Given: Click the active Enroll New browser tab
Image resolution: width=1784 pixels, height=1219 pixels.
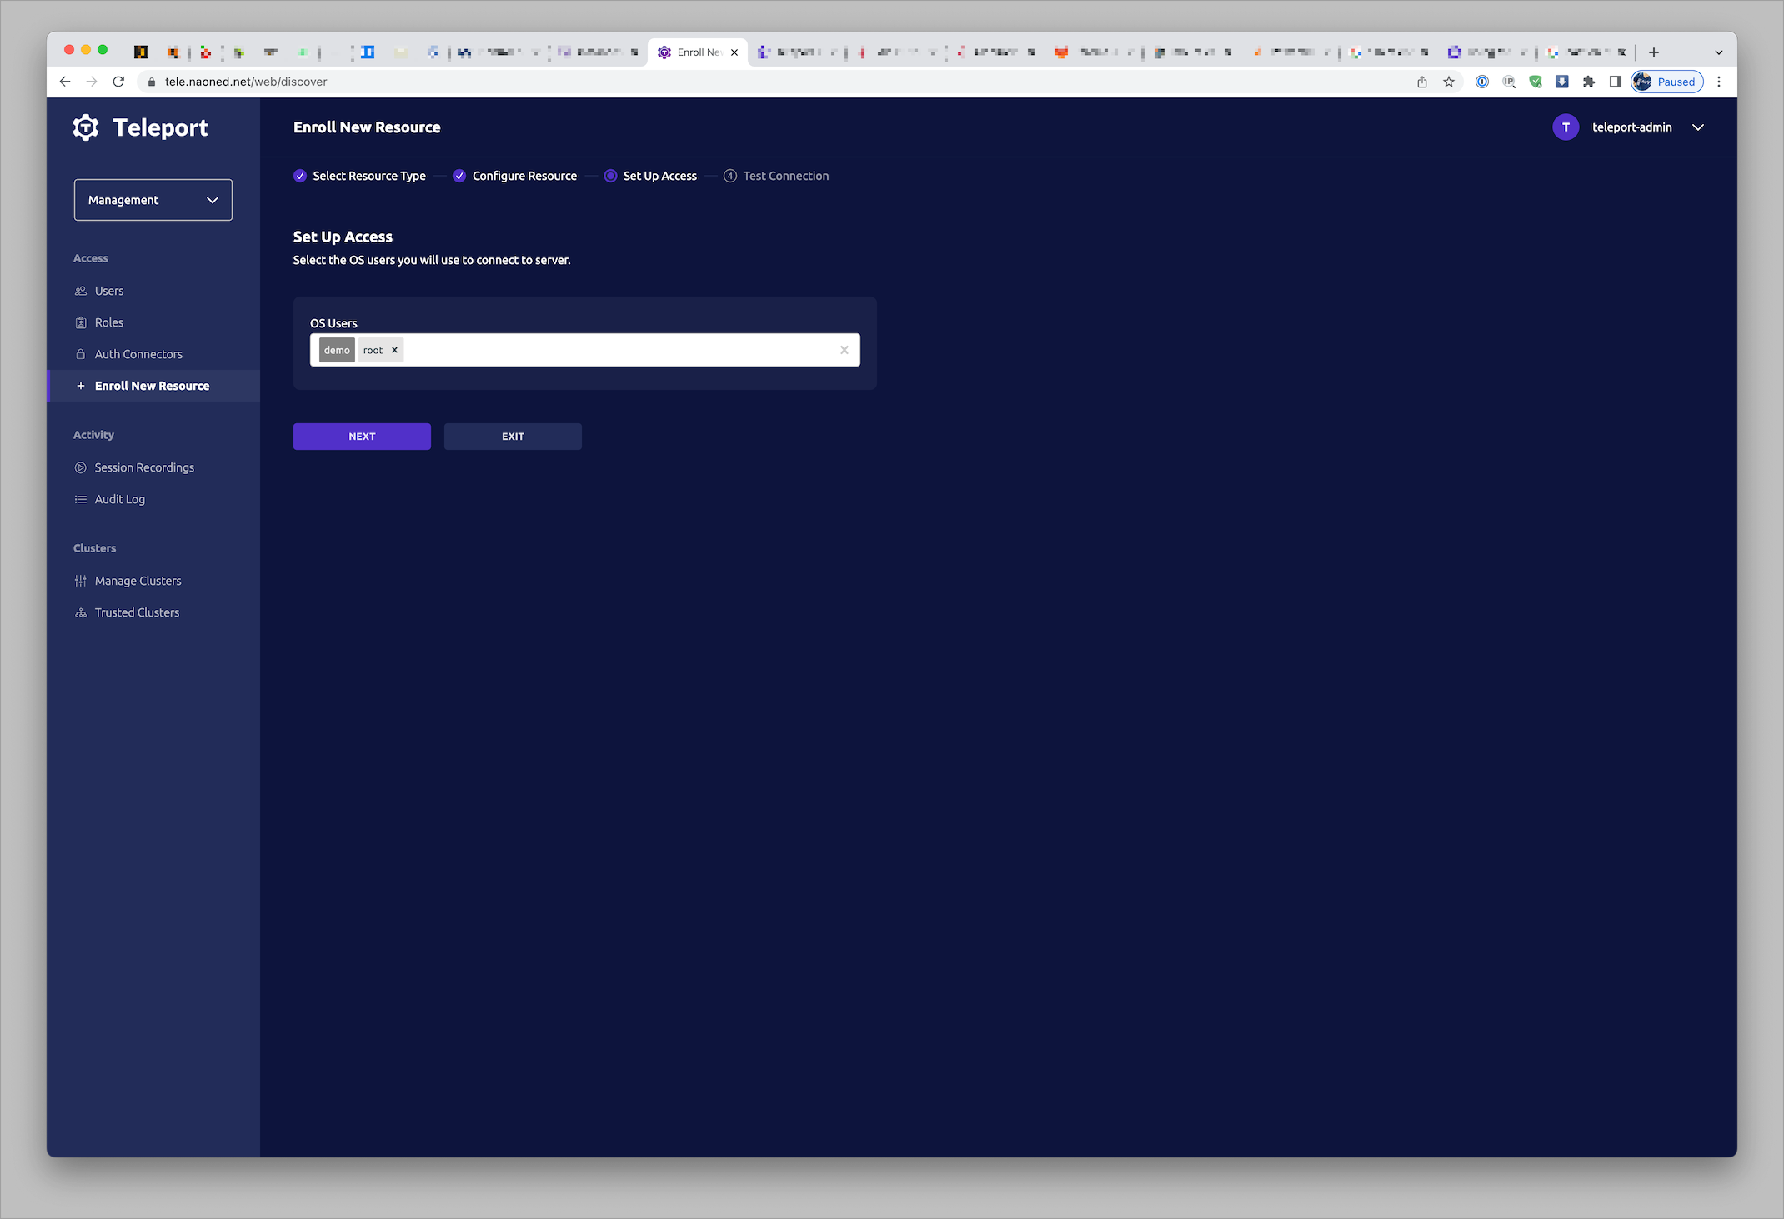Looking at the screenshot, I should point(696,52).
